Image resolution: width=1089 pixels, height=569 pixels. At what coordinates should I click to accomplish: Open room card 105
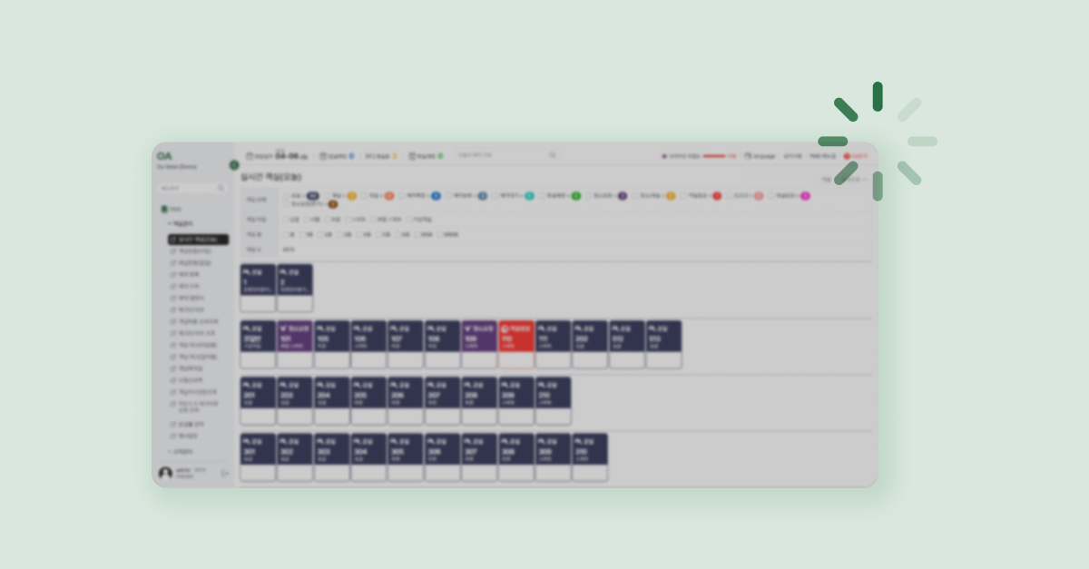pos(332,344)
